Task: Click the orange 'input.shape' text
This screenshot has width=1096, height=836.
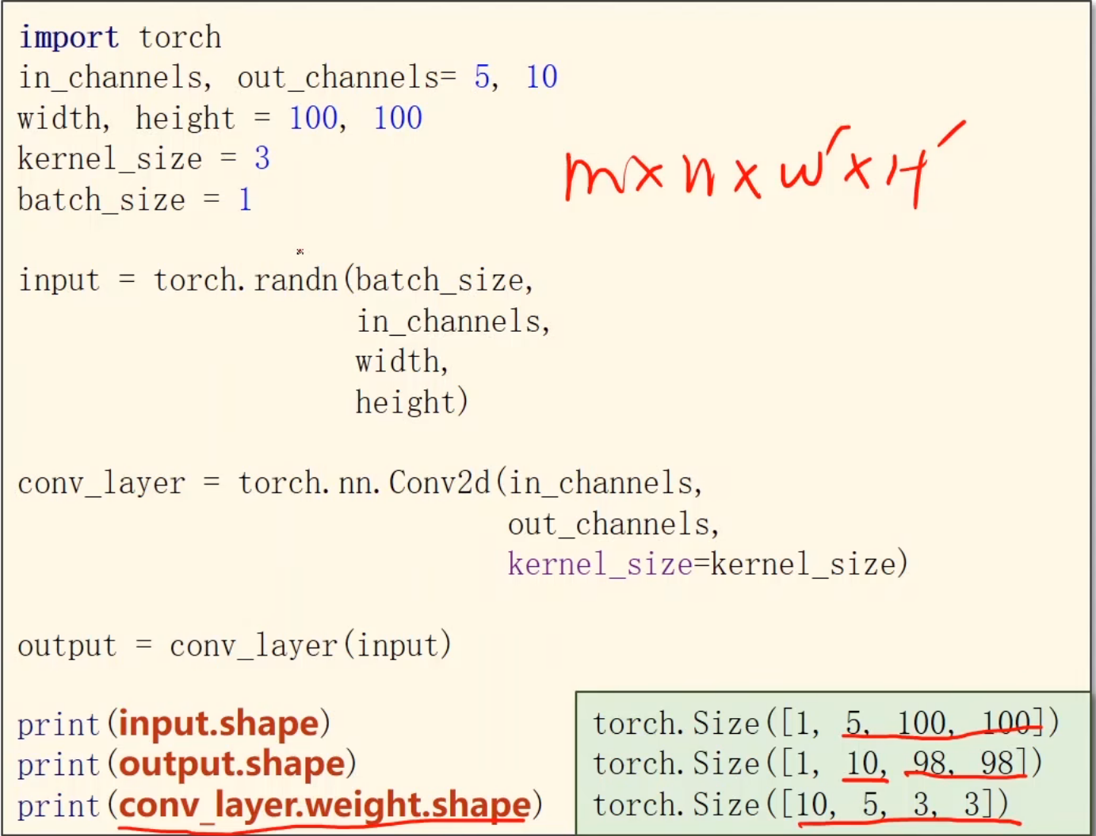Action: pos(219,724)
